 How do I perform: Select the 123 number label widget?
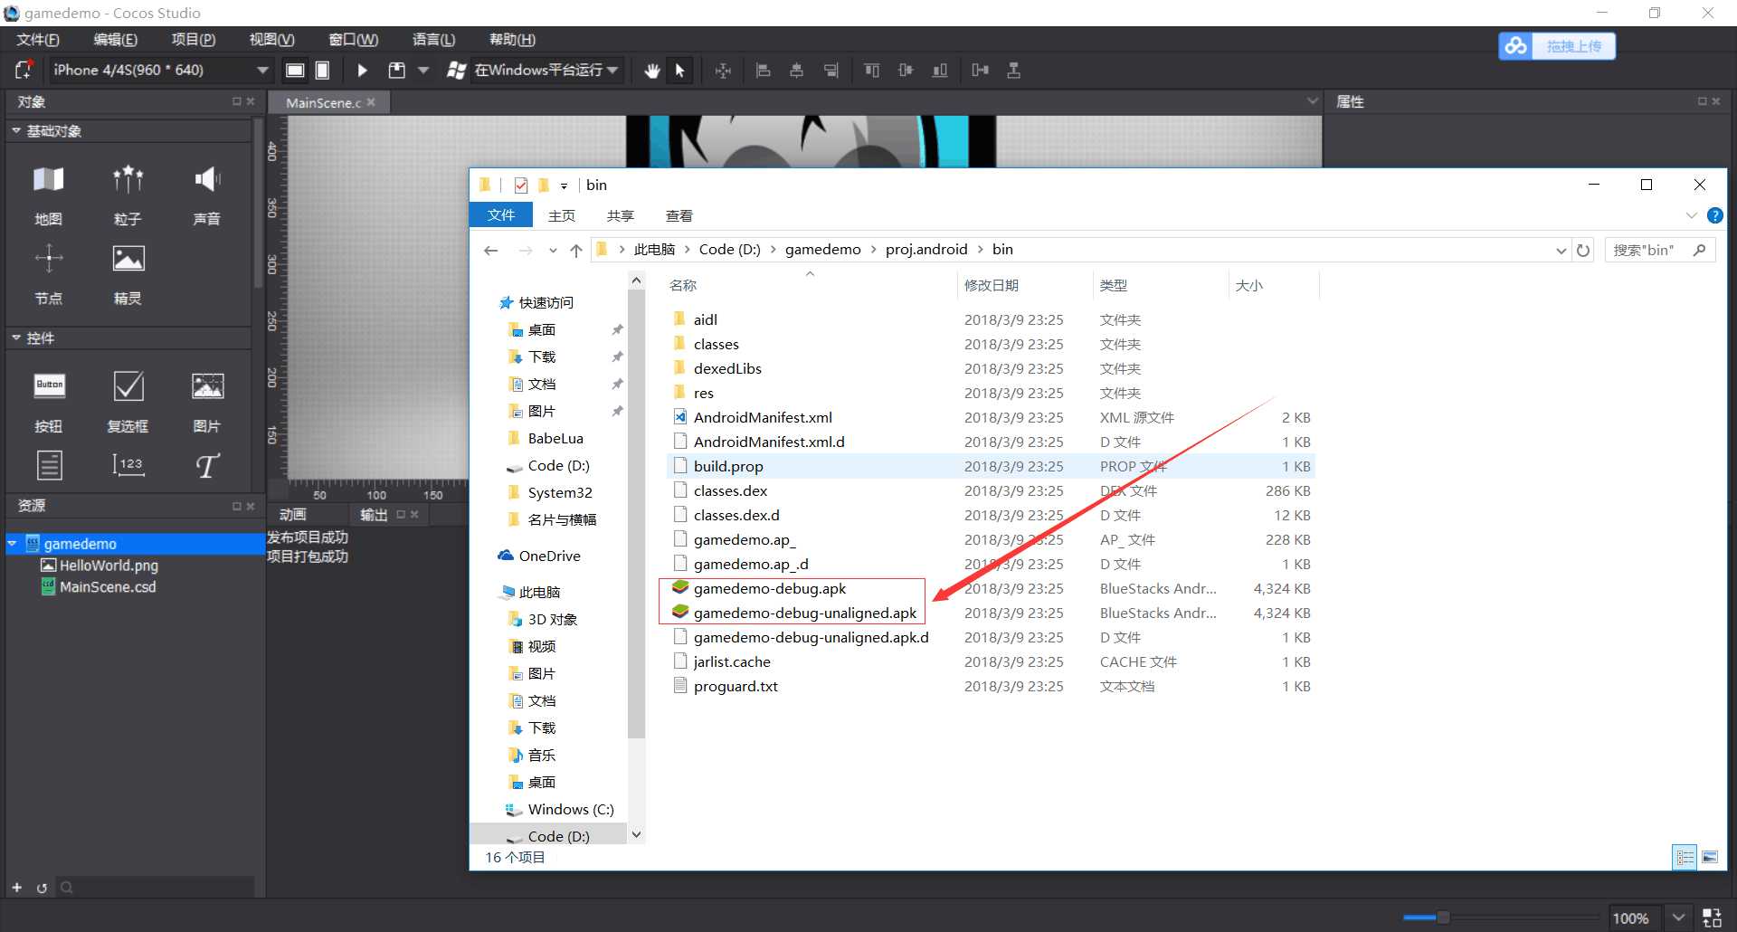(128, 466)
